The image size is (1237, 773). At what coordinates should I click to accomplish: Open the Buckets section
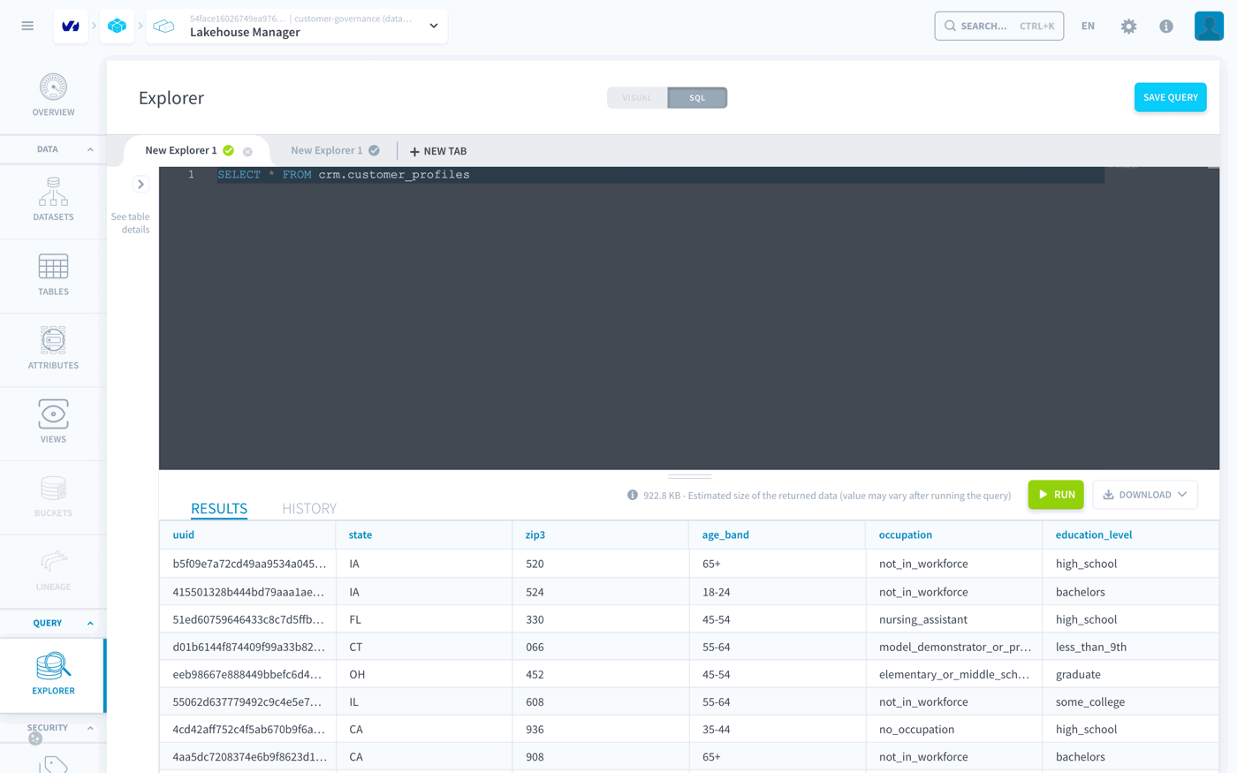tap(53, 496)
